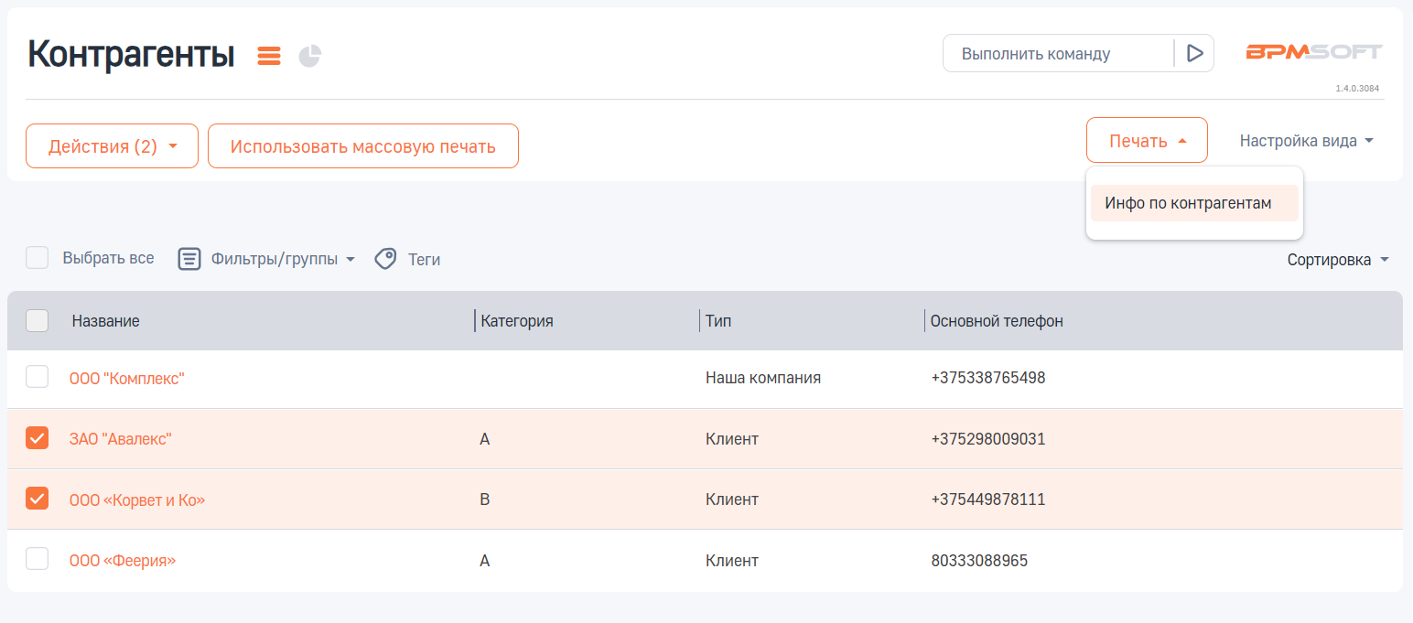This screenshot has height=623, width=1413.
Task: Open the ООО "Комплекс" account link
Action: [127, 378]
